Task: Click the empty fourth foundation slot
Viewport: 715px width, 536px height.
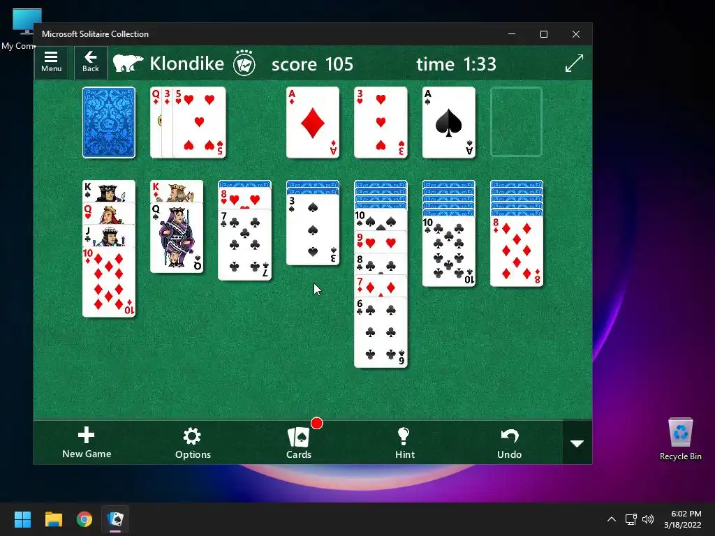Action: (516, 122)
